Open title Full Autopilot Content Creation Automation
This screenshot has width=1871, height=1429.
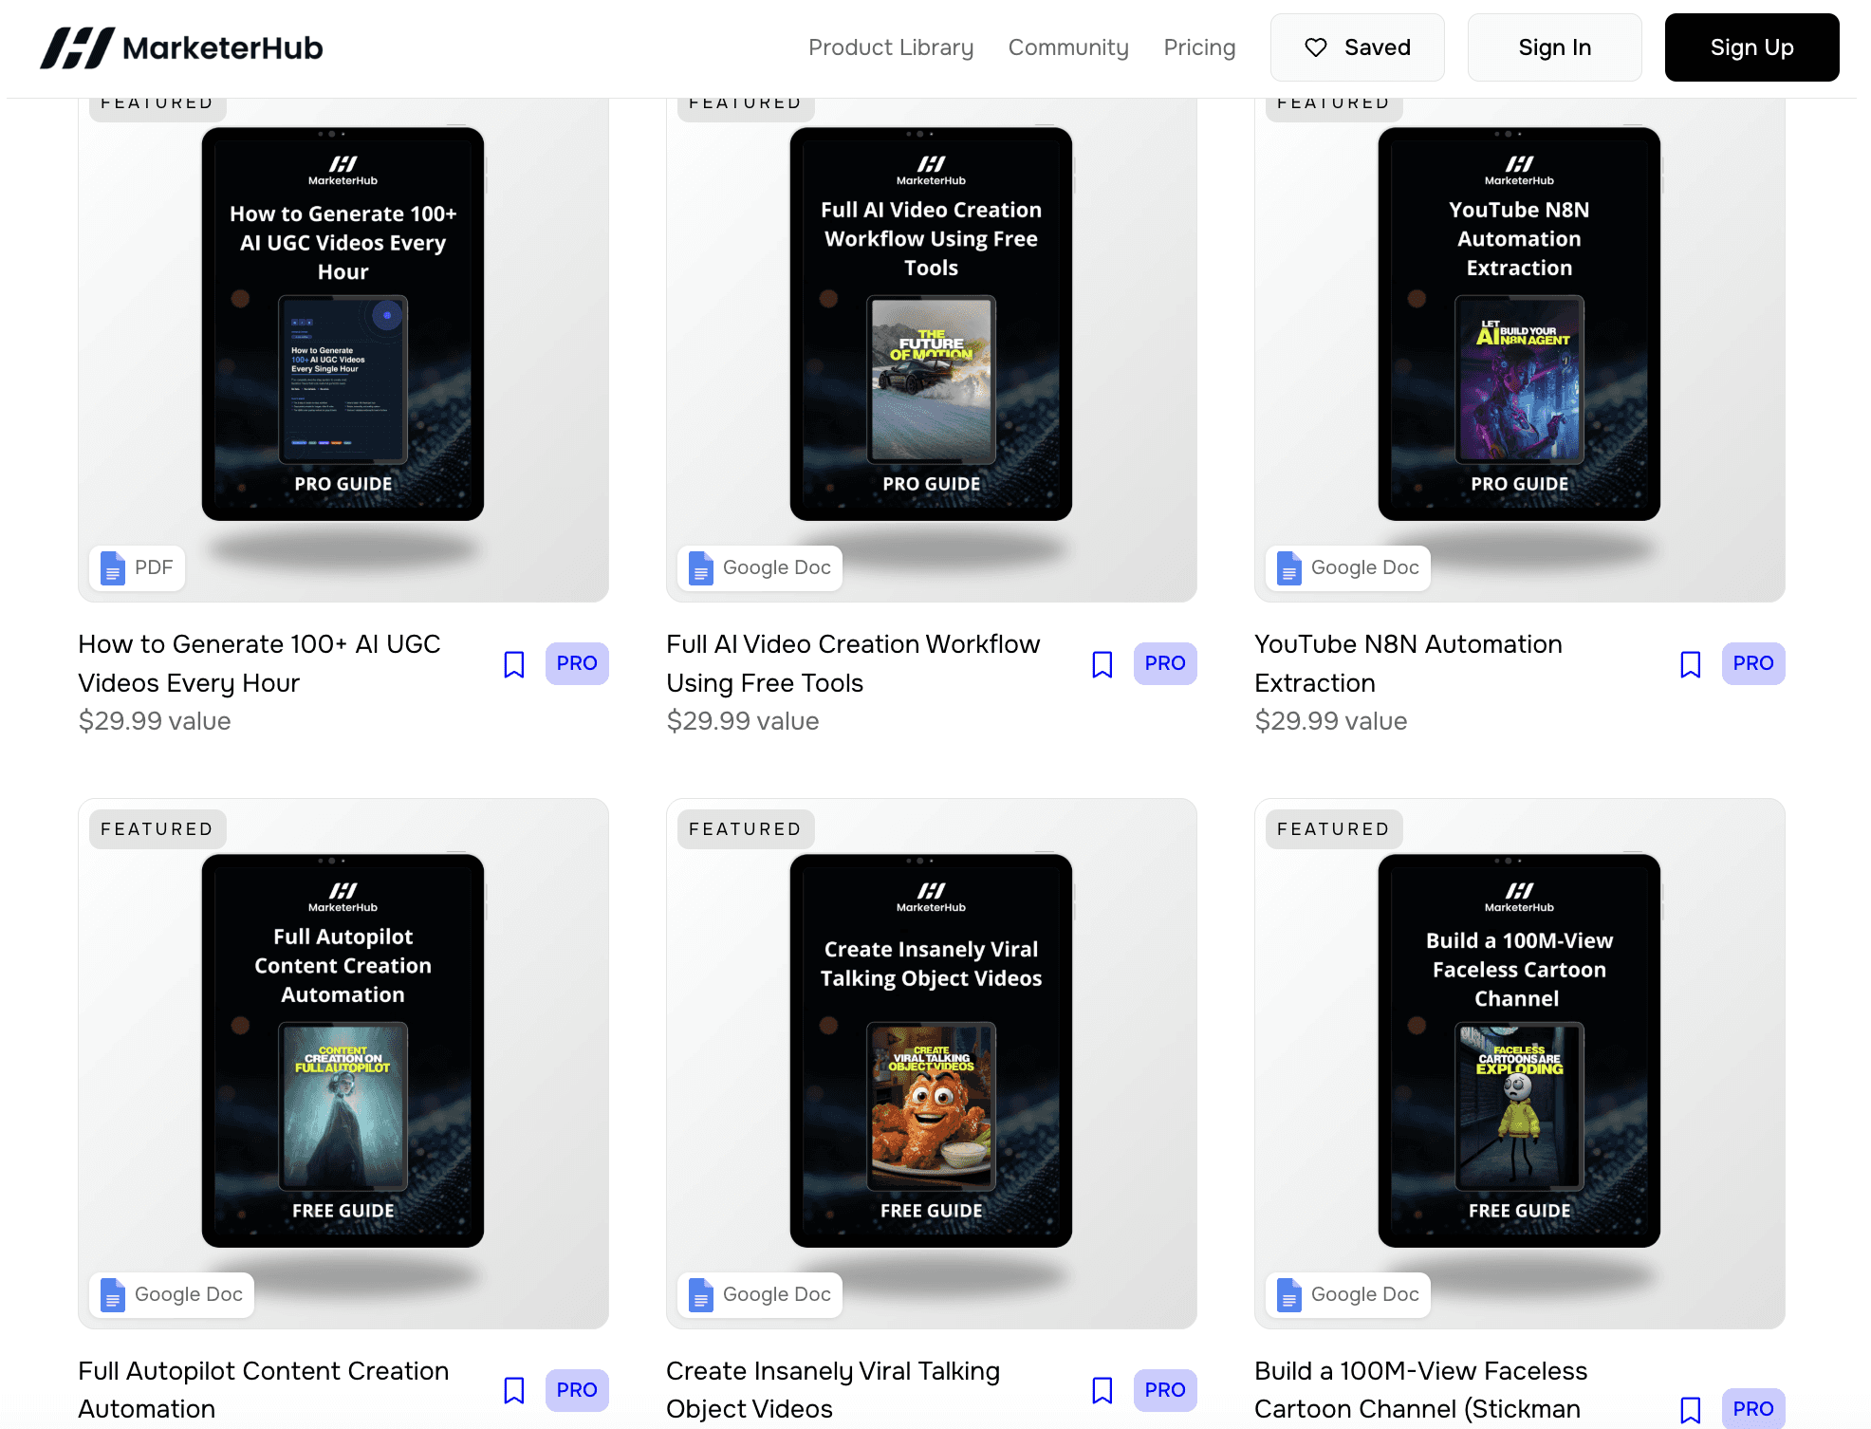(x=263, y=1390)
